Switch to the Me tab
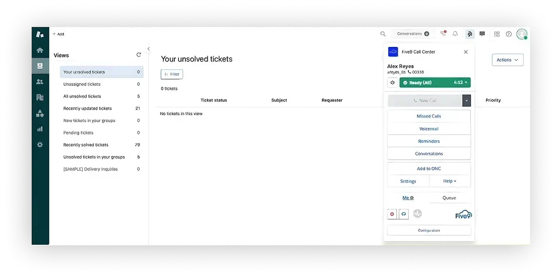The height and width of the screenshot is (277, 557). tap(407, 198)
